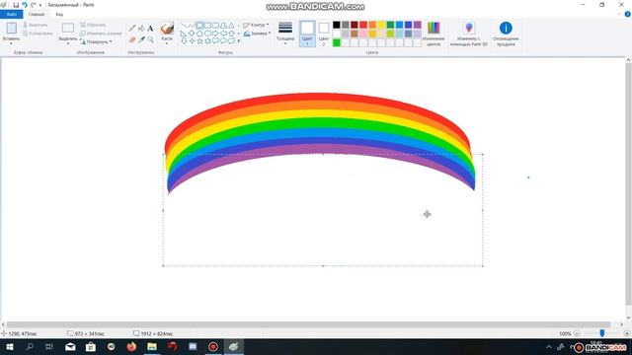Select the Eraser tool
This screenshot has width=632, height=355.
pos(132,39)
